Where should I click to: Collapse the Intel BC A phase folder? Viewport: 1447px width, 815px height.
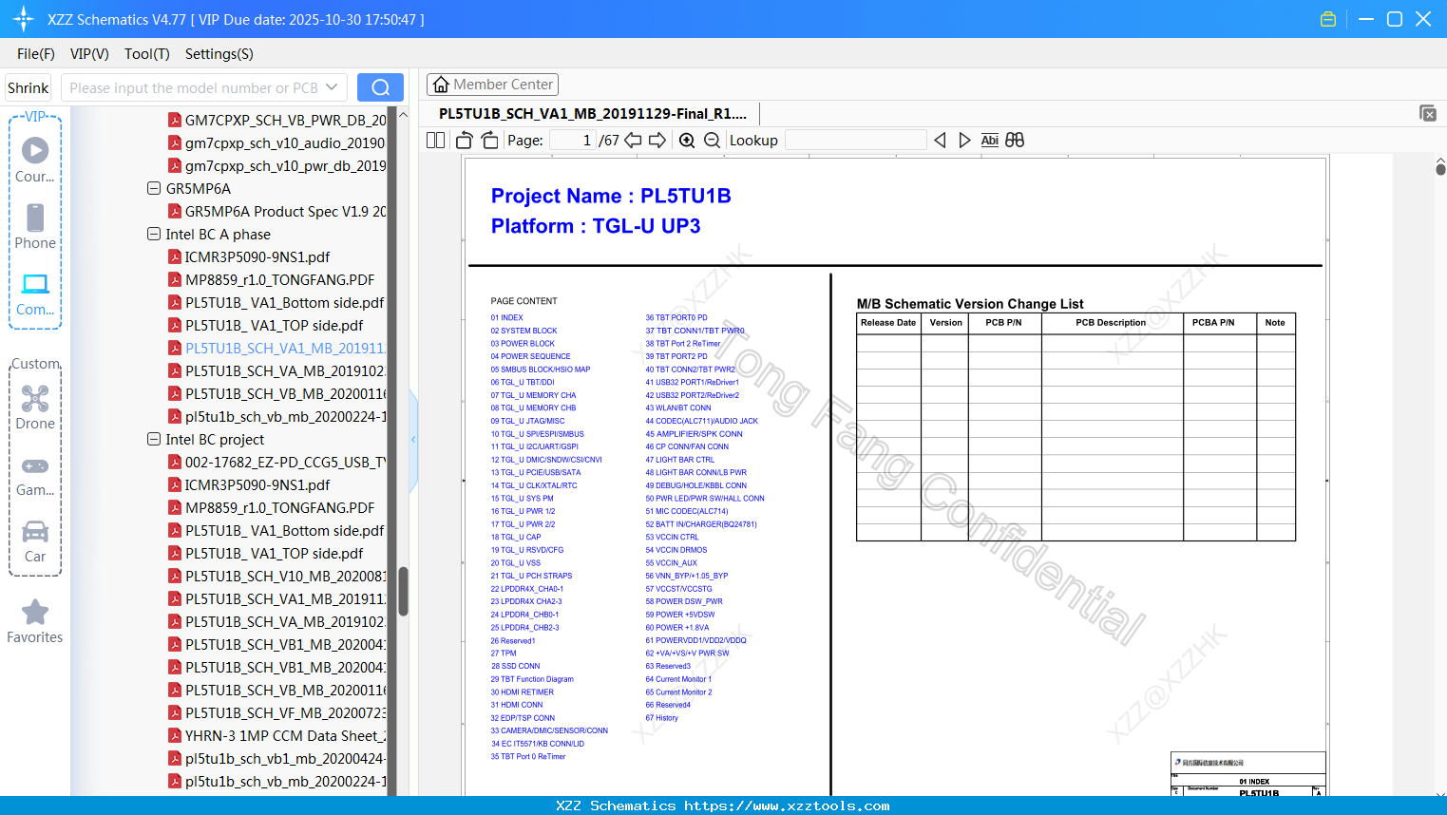coord(154,234)
